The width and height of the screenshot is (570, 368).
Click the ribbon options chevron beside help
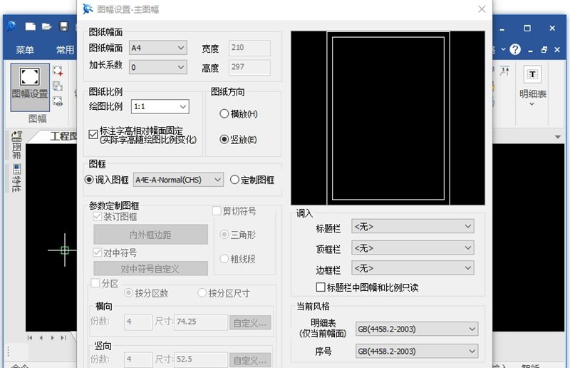[x=503, y=49]
